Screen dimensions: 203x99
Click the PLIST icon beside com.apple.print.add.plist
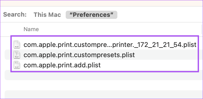point(17,65)
